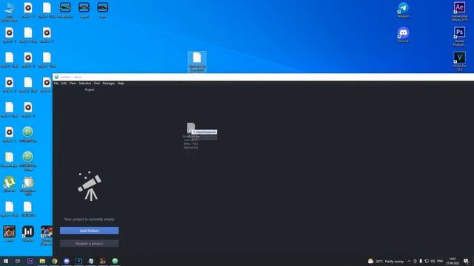This screenshot has width=474, height=266.
Task: Select the Adobe After Effects desktop shortcut
Action: pos(459,12)
